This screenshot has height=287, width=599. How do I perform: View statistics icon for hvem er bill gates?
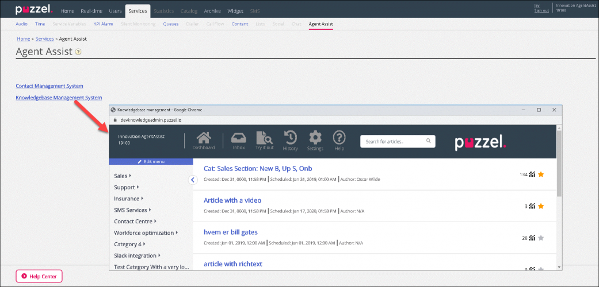click(532, 238)
